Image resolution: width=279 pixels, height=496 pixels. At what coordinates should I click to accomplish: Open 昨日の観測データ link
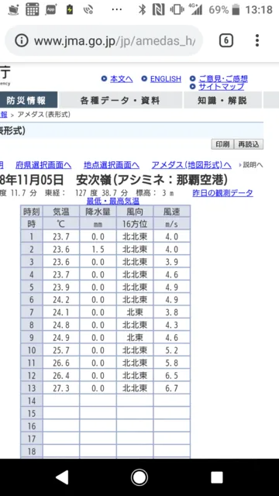pyautogui.click(x=222, y=193)
